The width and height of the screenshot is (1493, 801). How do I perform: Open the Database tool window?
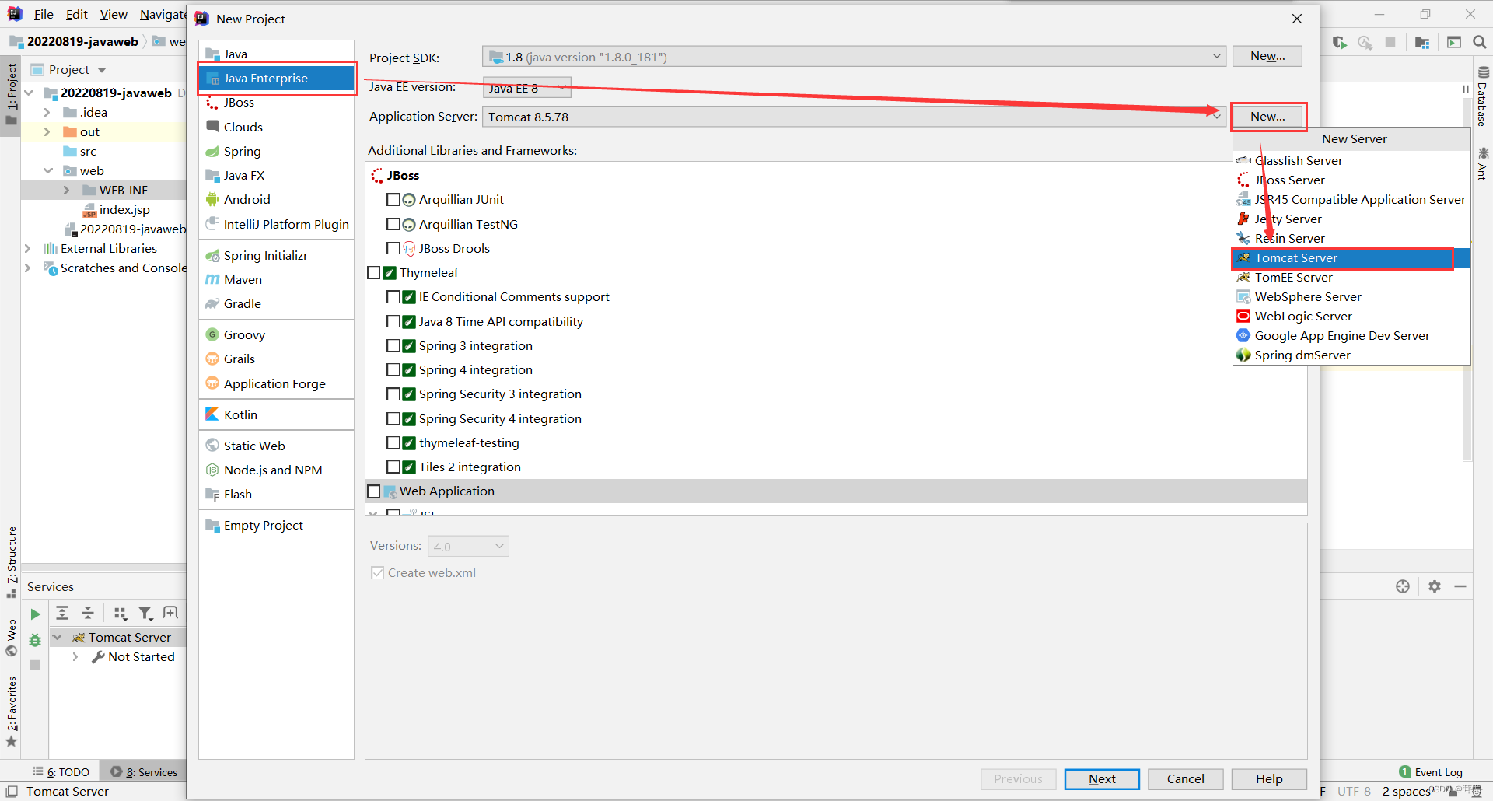[x=1482, y=96]
